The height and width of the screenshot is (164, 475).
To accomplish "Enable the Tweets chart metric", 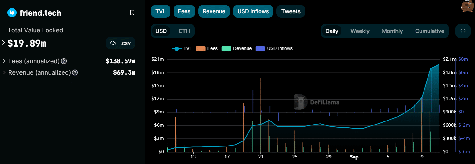I will [x=291, y=11].
